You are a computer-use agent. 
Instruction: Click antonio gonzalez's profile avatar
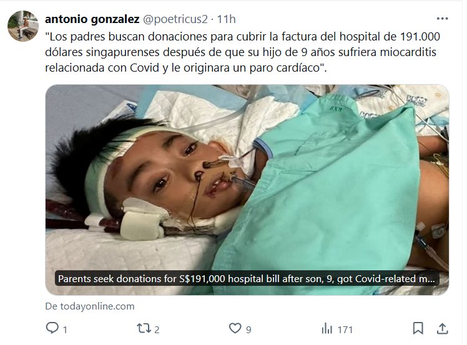point(23,26)
